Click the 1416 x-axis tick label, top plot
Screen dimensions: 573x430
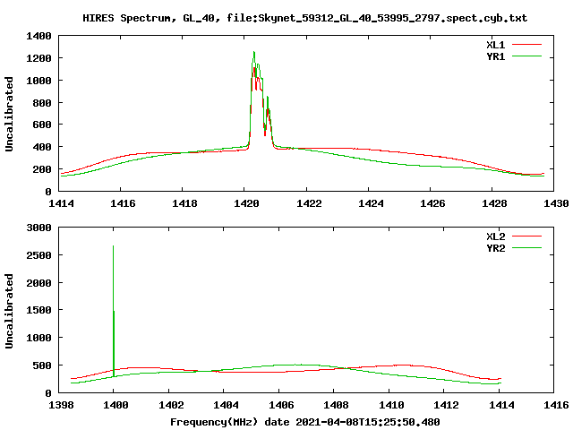123,203
